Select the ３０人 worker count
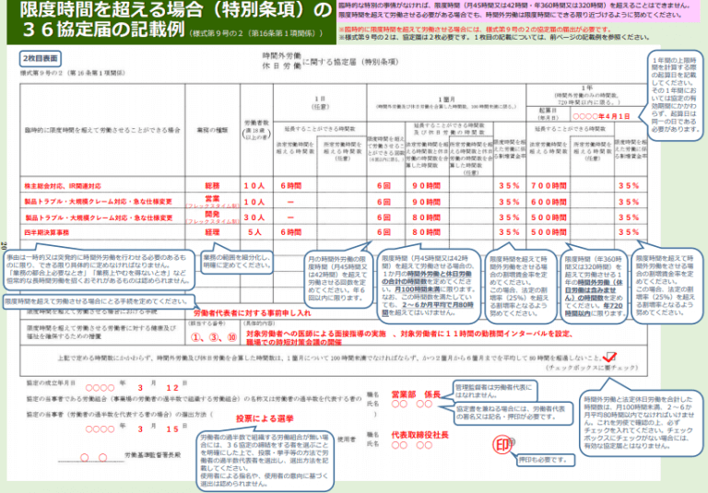 (x=254, y=217)
